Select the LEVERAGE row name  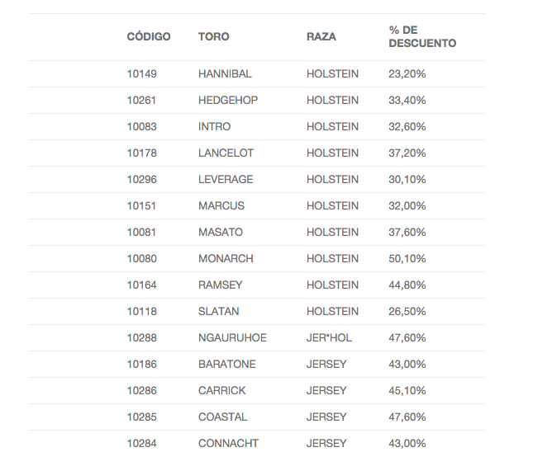click(x=226, y=179)
